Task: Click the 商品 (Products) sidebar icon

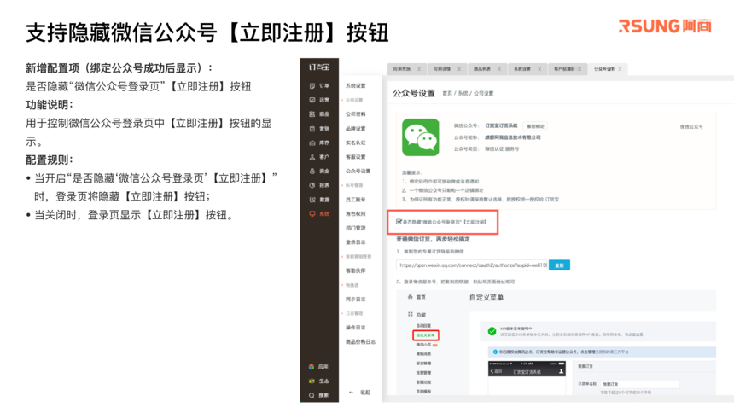Action: (x=318, y=114)
